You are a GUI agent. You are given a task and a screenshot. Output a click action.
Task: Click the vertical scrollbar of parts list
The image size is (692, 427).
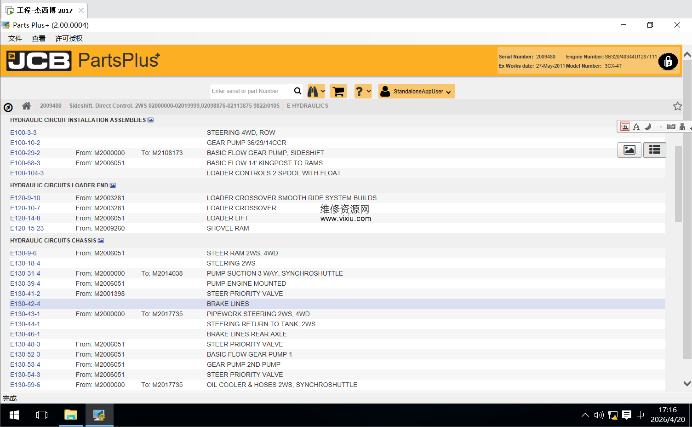(x=678, y=184)
